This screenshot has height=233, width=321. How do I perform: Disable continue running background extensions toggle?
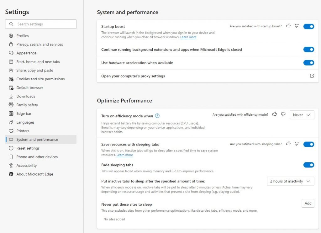pos(309,49)
